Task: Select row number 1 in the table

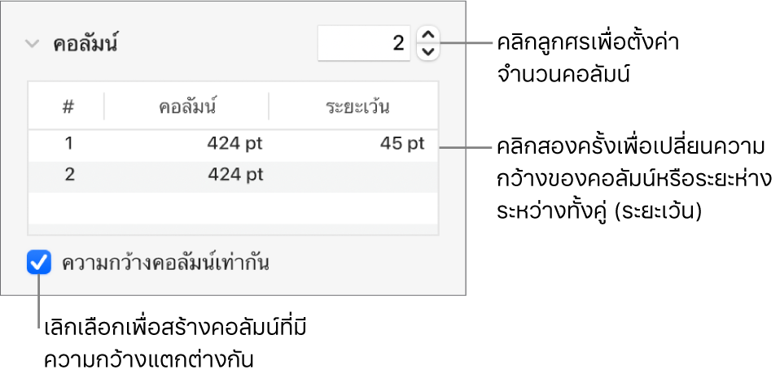Action: (68, 144)
